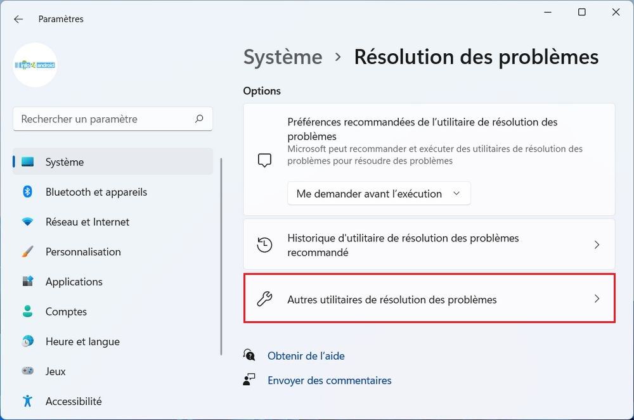Viewport: 634px width, 420px height.
Task: Click the Personnalisation paintbrush icon
Action: coord(27,251)
